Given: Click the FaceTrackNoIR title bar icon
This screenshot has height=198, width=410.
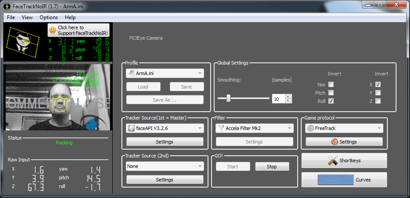Looking at the screenshot, I should click(7, 5).
